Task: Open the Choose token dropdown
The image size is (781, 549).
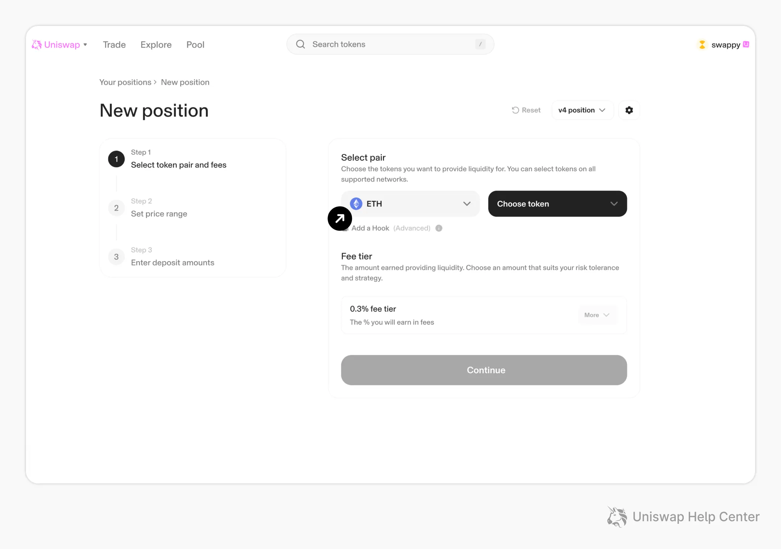Action: coord(558,204)
